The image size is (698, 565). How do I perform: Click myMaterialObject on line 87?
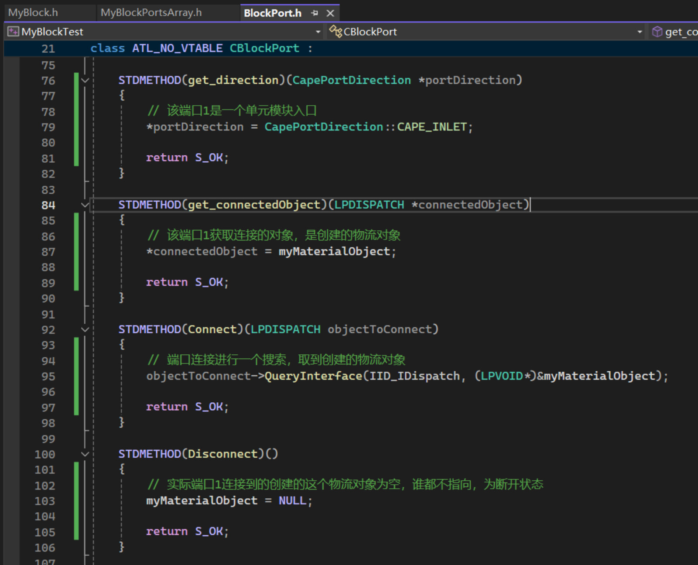click(x=334, y=252)
